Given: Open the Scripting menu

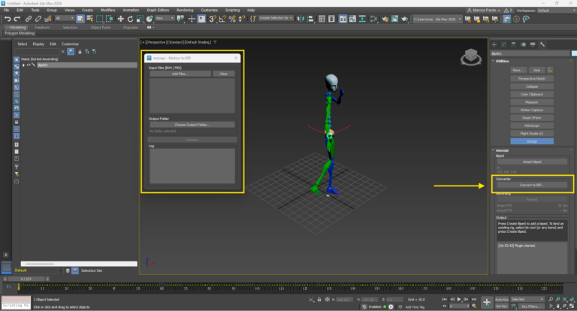Looking at the screenshot, I should coord(232,10).
